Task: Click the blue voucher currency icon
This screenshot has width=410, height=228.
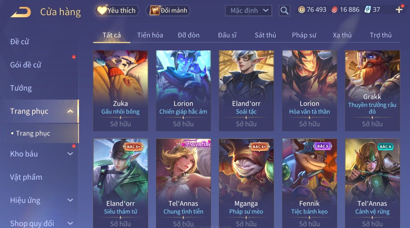Action: tap(368, 10)
